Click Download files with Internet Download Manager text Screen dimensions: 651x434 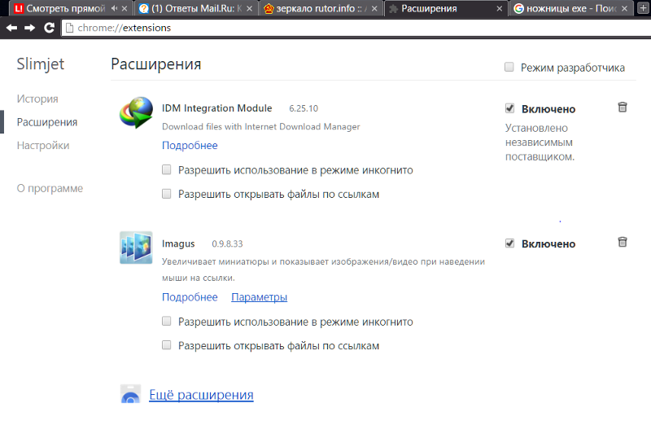[x=260, y=127]
